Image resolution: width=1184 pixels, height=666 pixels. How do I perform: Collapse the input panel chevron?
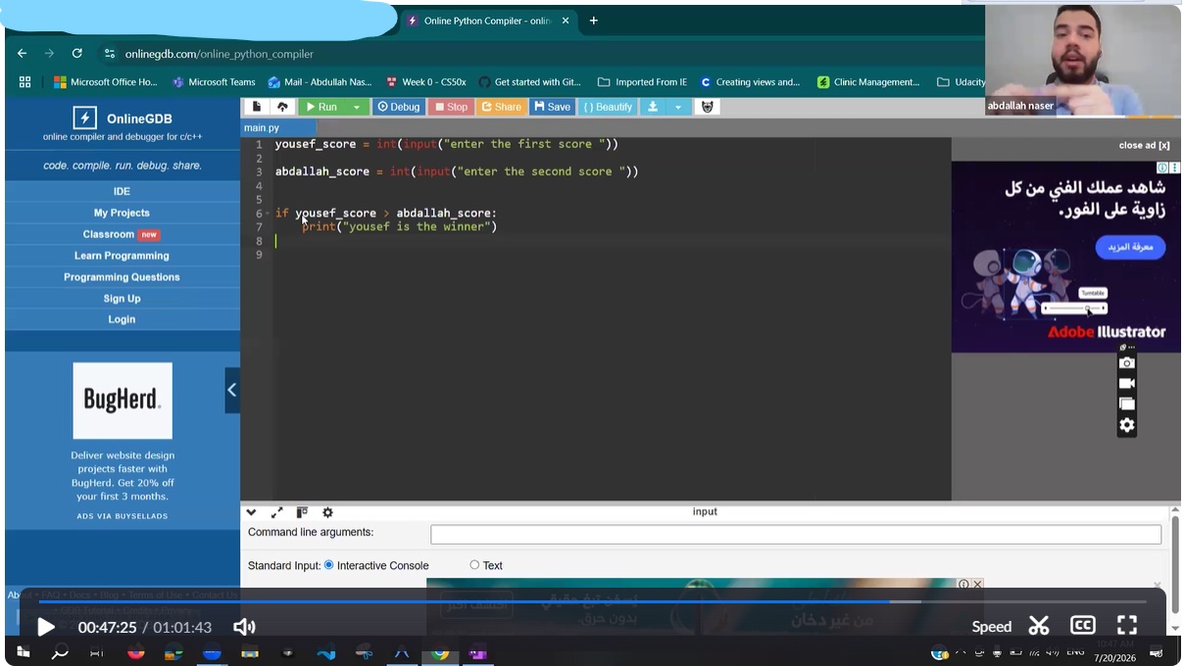[x=251, y=512]
